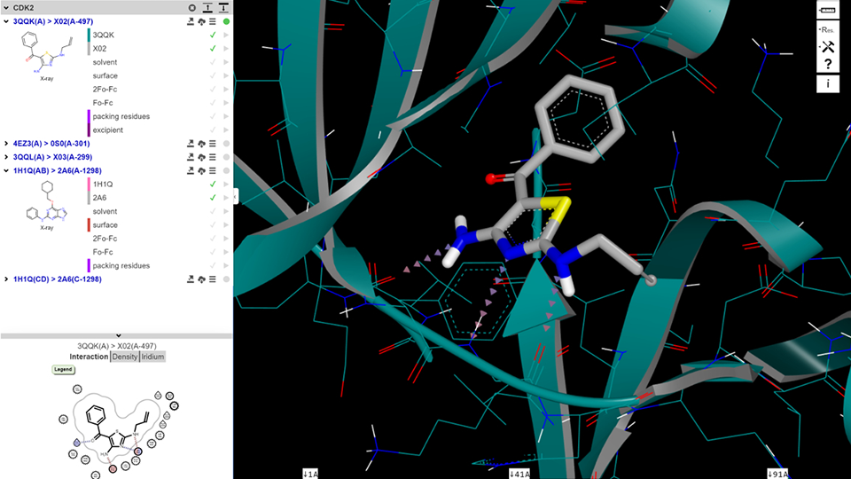Viewport: 851px width, 479px height.
Task: Click the circle icon in the CDK2 header
Action: (x=192, y=8)
